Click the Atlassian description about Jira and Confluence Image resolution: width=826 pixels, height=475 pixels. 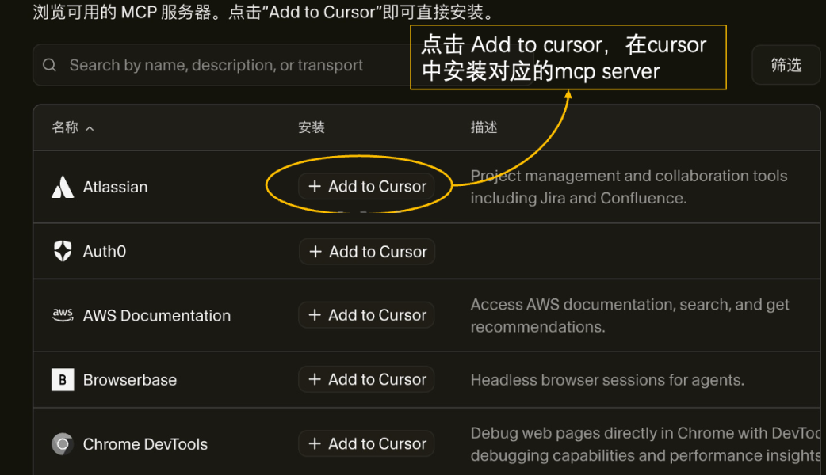point(629,187)
